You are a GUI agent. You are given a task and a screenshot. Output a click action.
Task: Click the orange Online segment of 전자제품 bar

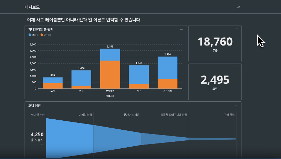pyautogui.click(x=110, y=74)
